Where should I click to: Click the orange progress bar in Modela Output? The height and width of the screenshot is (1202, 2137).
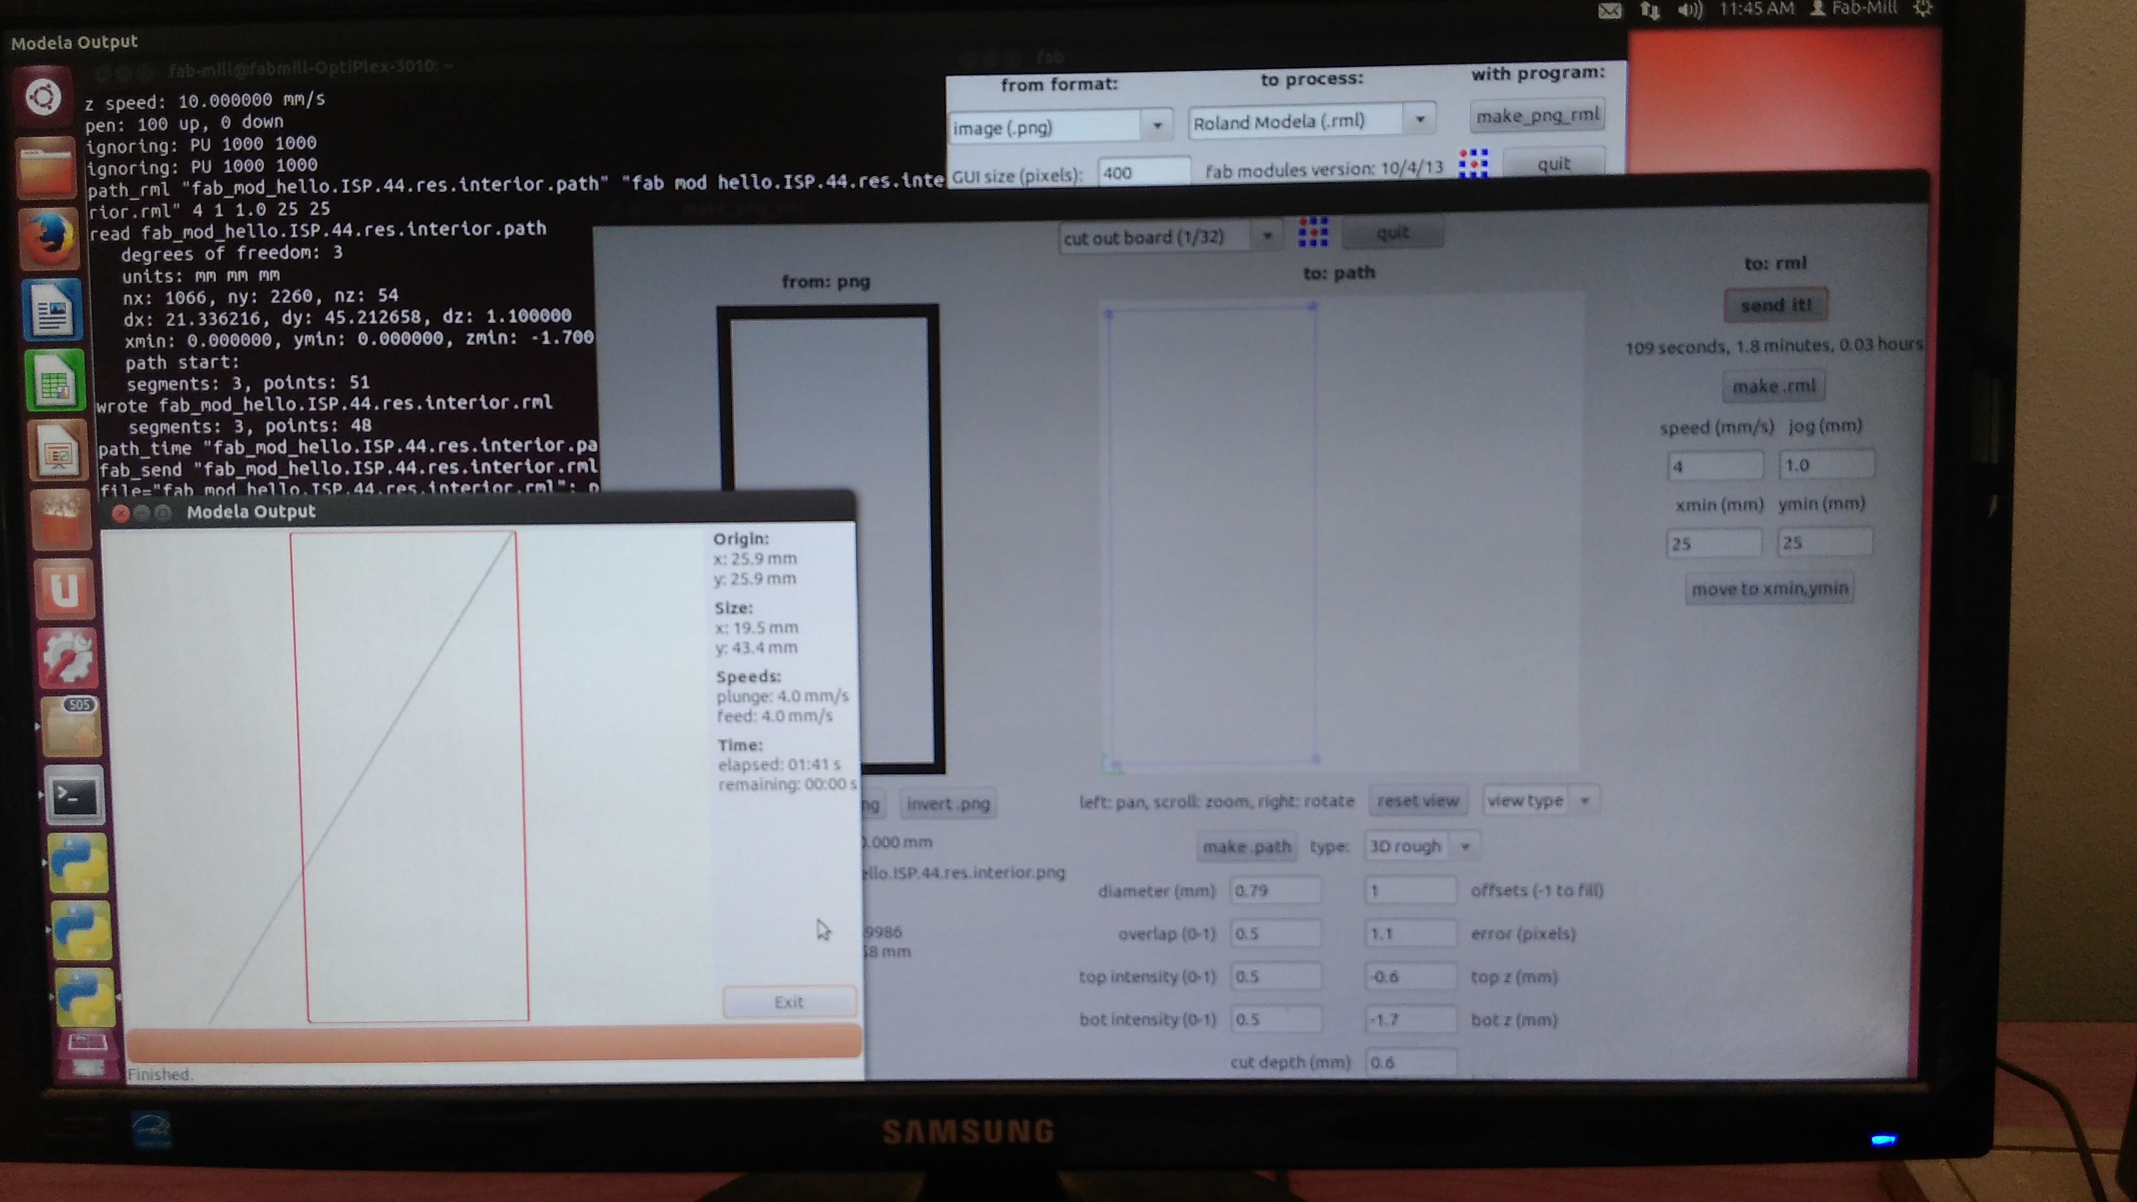tap(494, 1042)
